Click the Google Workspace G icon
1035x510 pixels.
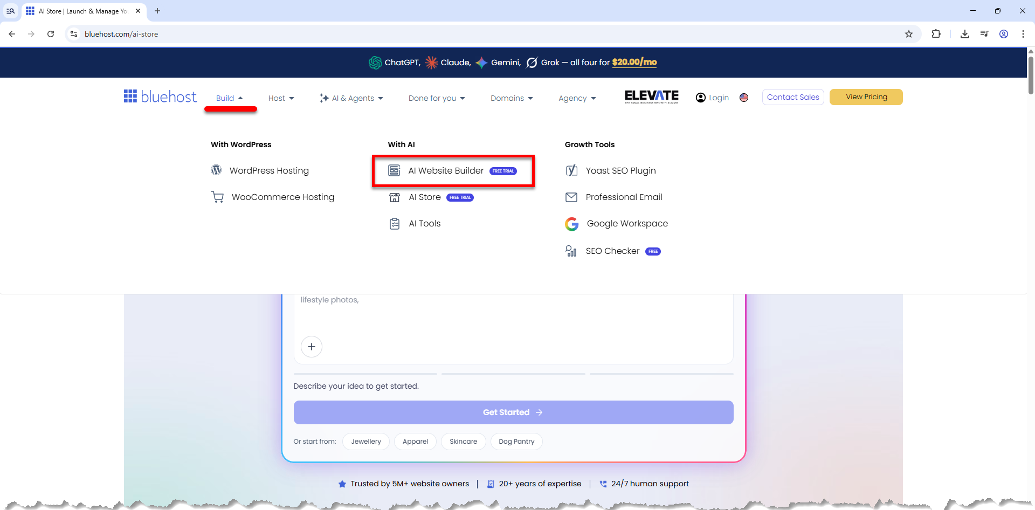pos(572,224)
